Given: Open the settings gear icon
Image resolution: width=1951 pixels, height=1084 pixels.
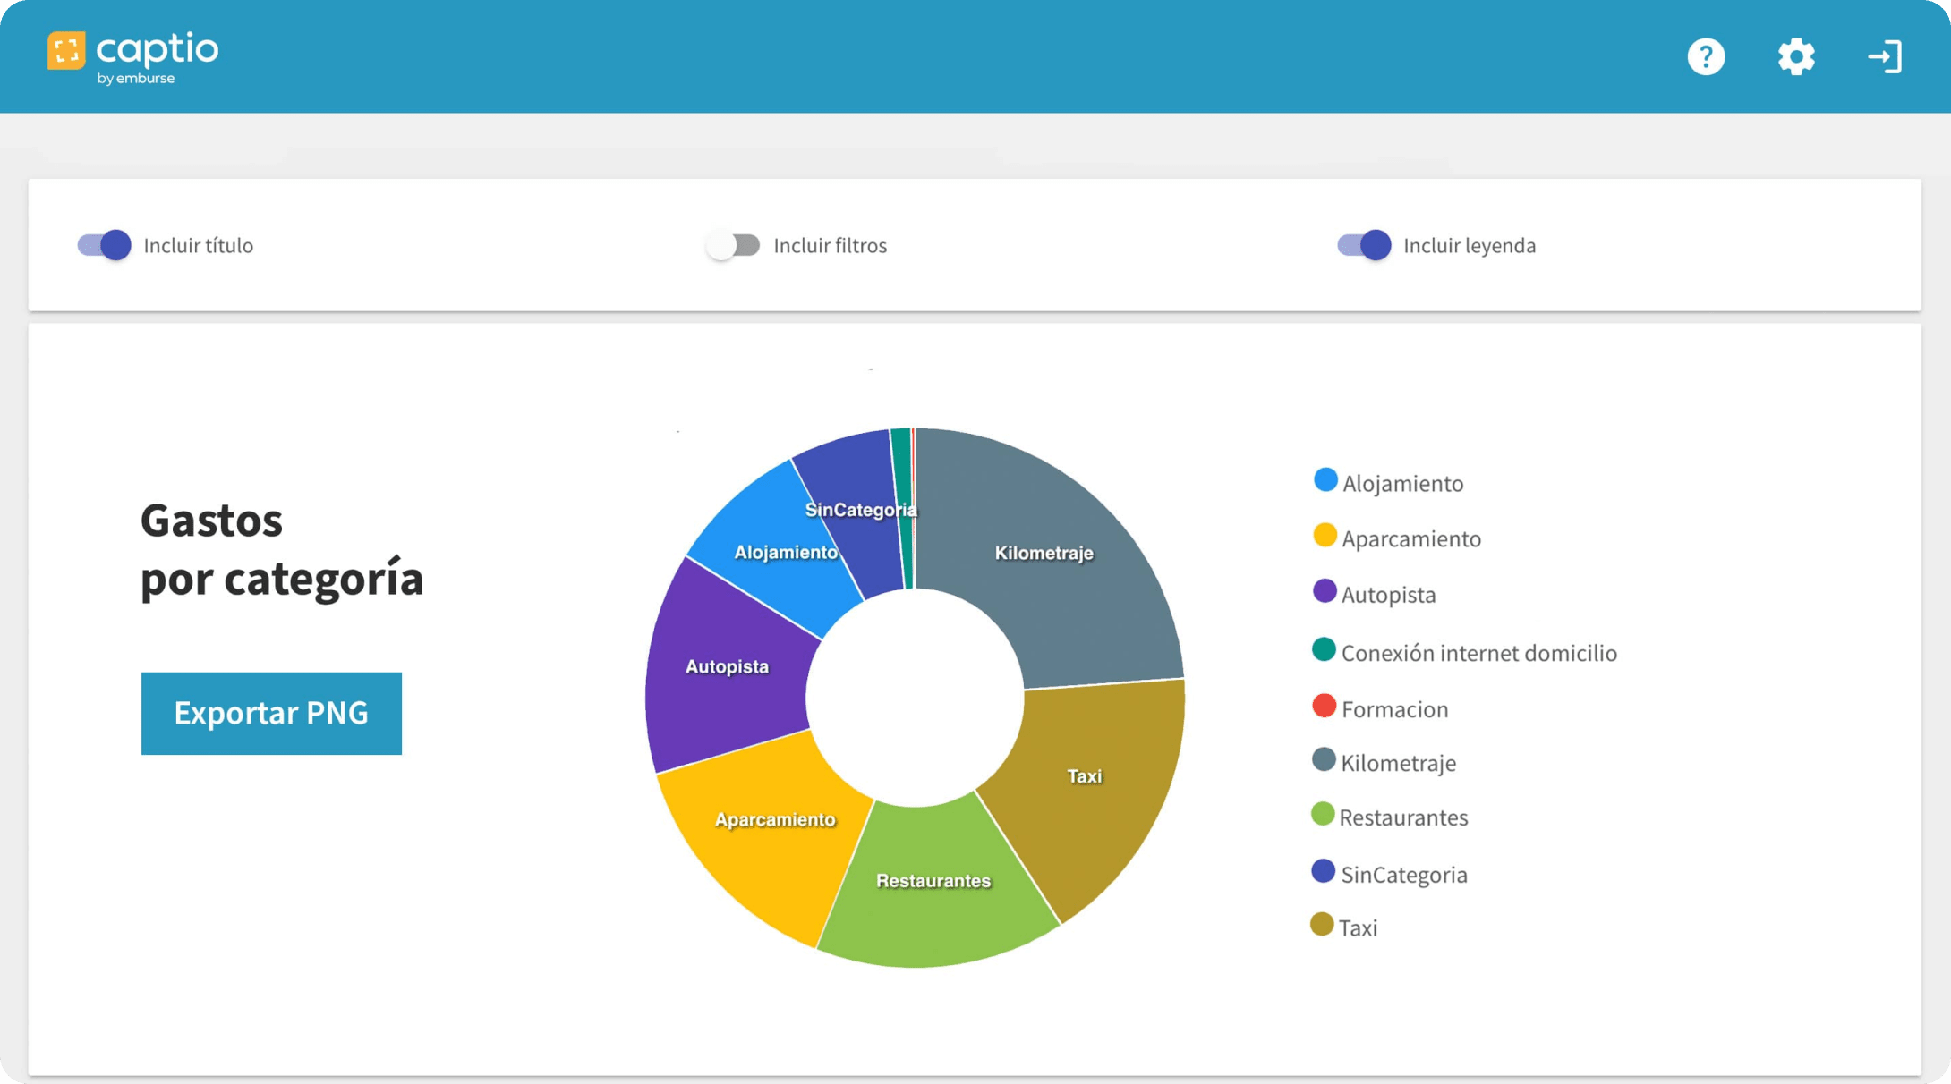Looking at the screenshot, I should (x=1795, y=56).
